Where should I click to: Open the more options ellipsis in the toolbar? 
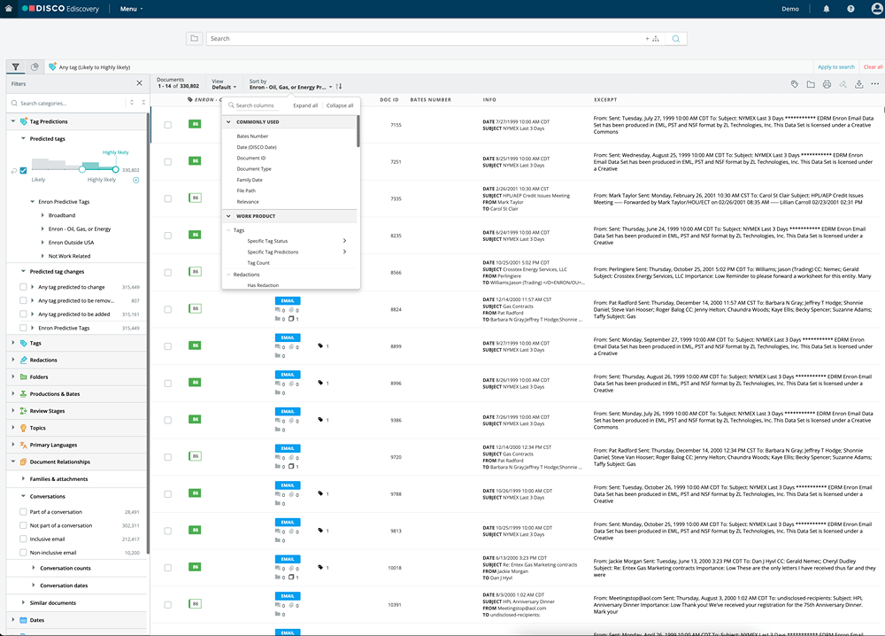[875, 82]
